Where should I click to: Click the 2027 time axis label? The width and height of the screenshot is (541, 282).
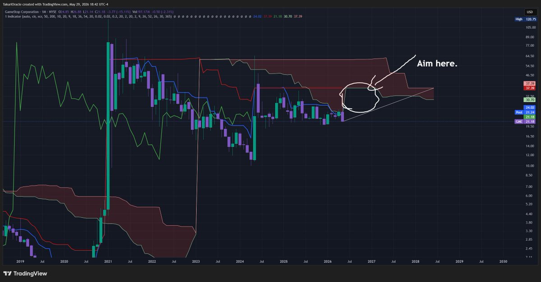(x=372, y=261)
